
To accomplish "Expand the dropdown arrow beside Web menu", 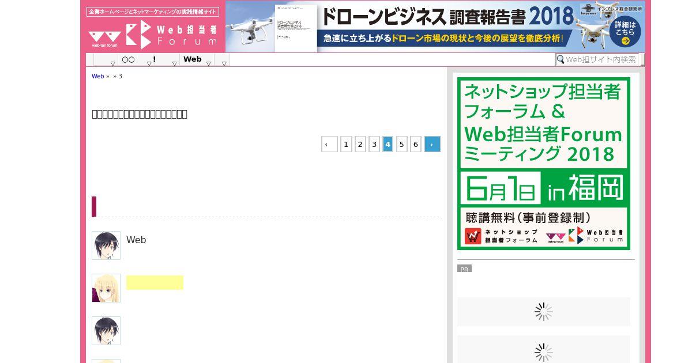I will coord(209,63).
